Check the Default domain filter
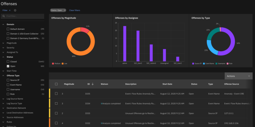Screen dimensions: 255x127 [x=8, y=29]
